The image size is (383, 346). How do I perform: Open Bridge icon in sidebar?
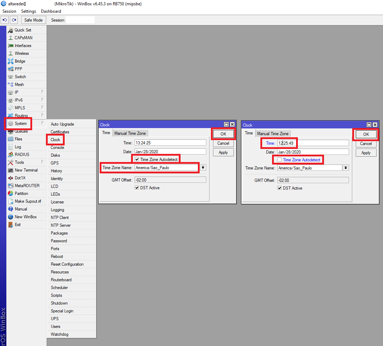point(11,61)
